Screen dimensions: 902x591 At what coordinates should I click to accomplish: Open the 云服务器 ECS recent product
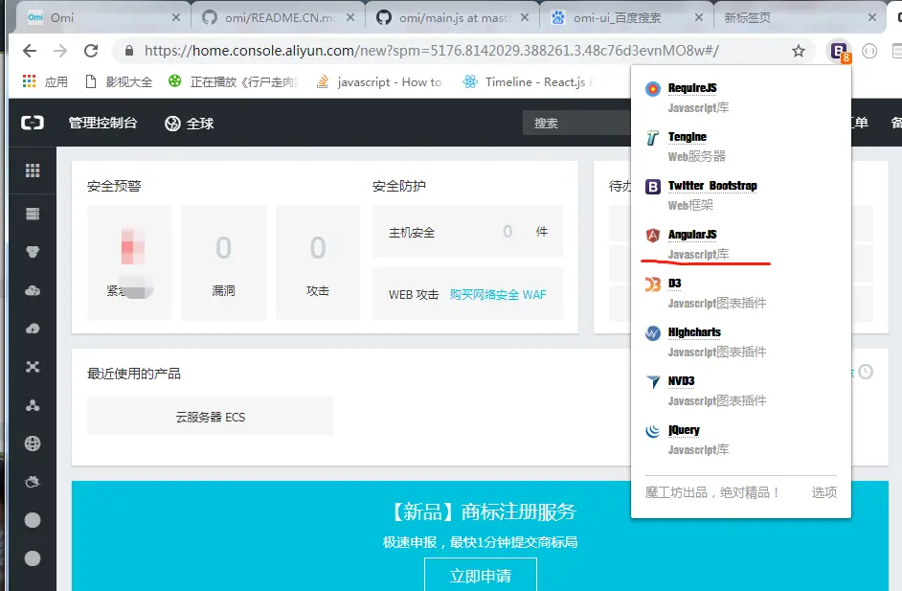point(210,417)
